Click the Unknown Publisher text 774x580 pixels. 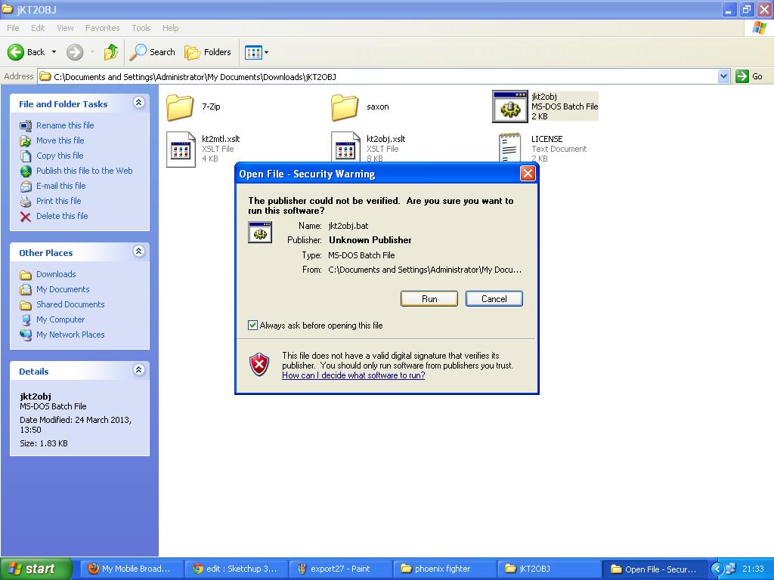370,240
